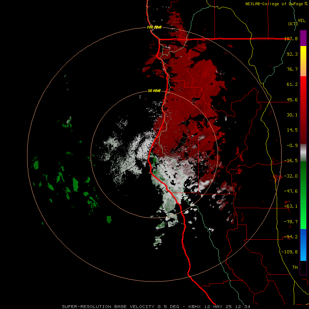Select the 92.3 legend value
This screenshot has width=309, height=309.
292,54
